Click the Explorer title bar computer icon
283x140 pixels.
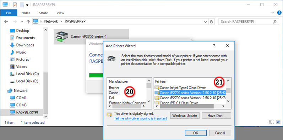(x=5, y=5)
